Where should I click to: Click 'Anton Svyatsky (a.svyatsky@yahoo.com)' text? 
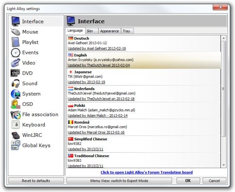[100, 60]
